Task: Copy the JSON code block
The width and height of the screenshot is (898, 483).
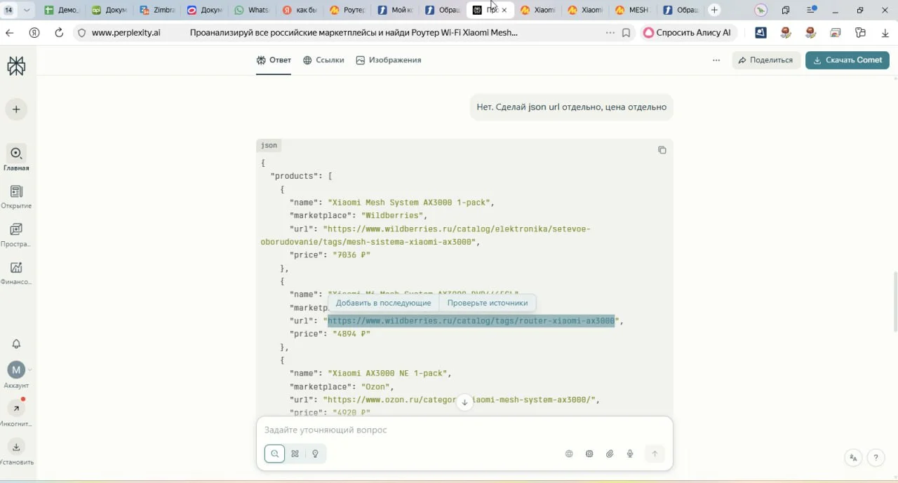Action: (662, 150)
